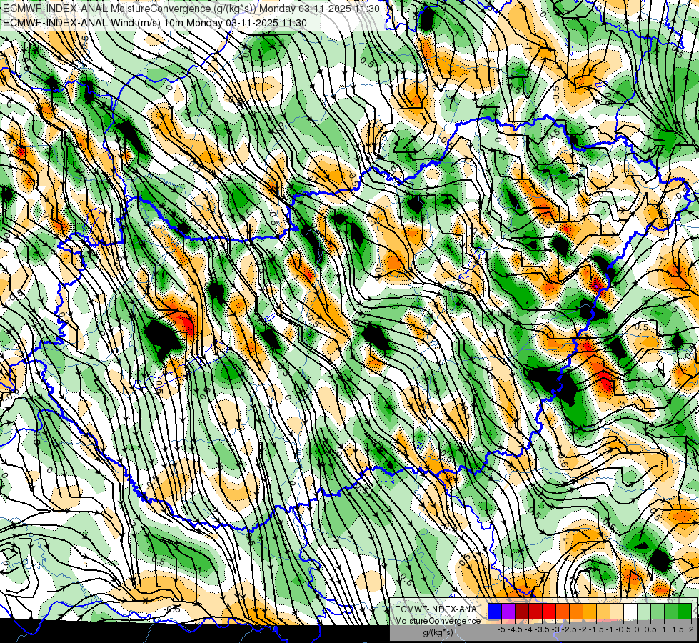Image resolution: width=699 pixels, height=643 pixels.
Task: Click the Wind (m/s) 10m title line
Action: 154,23
